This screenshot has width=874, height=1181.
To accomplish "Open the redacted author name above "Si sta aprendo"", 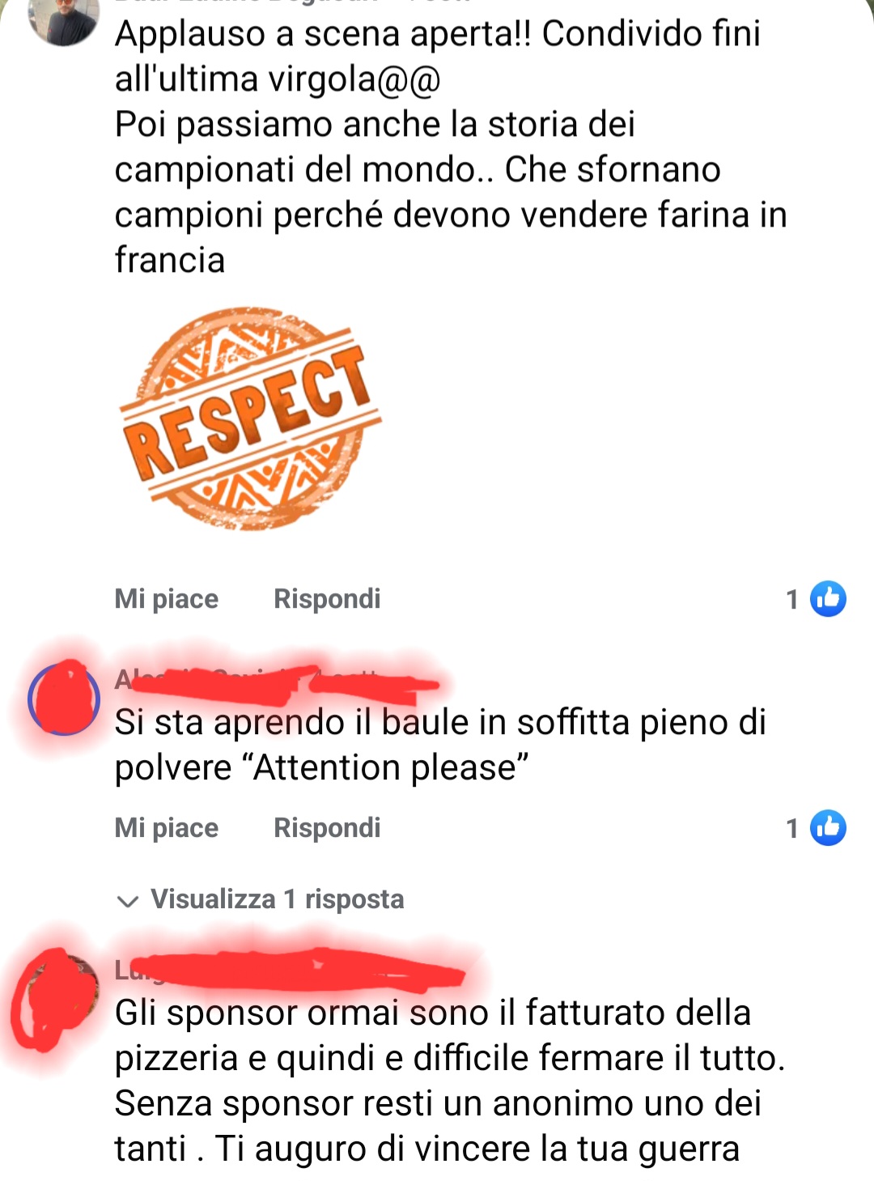I will (277, 680).
